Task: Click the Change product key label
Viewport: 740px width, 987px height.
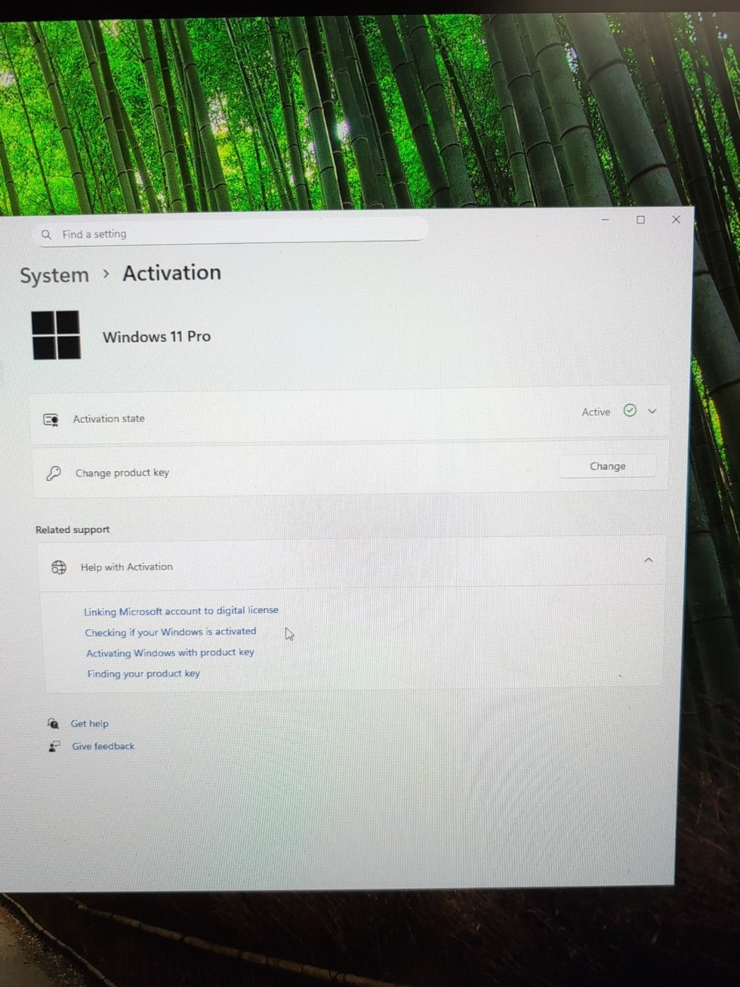Action: click(122, 473)
